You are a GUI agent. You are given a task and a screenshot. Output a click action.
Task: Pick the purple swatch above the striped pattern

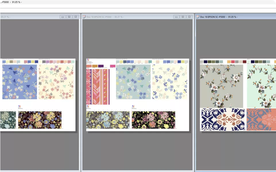click(x=101, y=66)
